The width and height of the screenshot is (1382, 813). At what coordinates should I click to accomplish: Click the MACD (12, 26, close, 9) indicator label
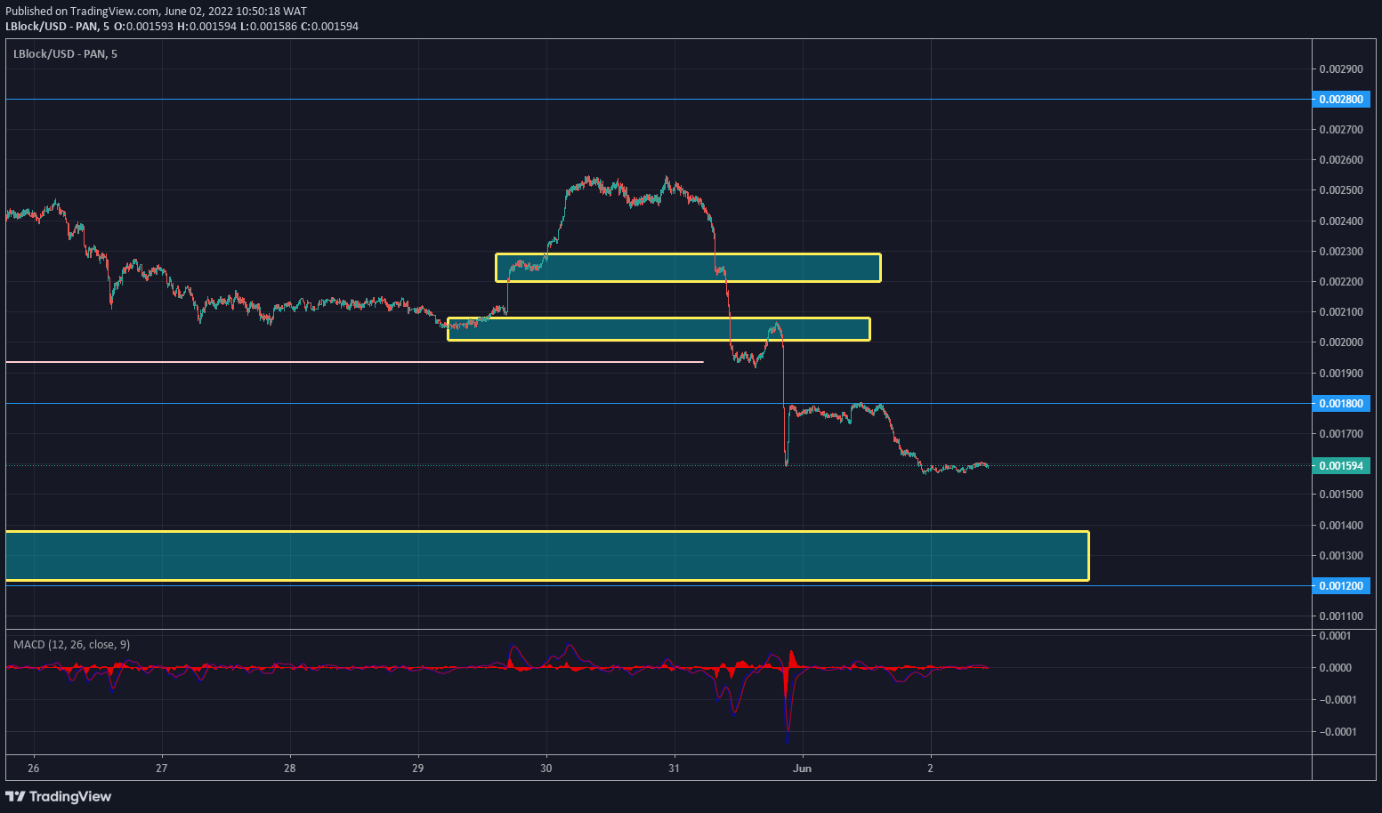(x=71, y=645)
